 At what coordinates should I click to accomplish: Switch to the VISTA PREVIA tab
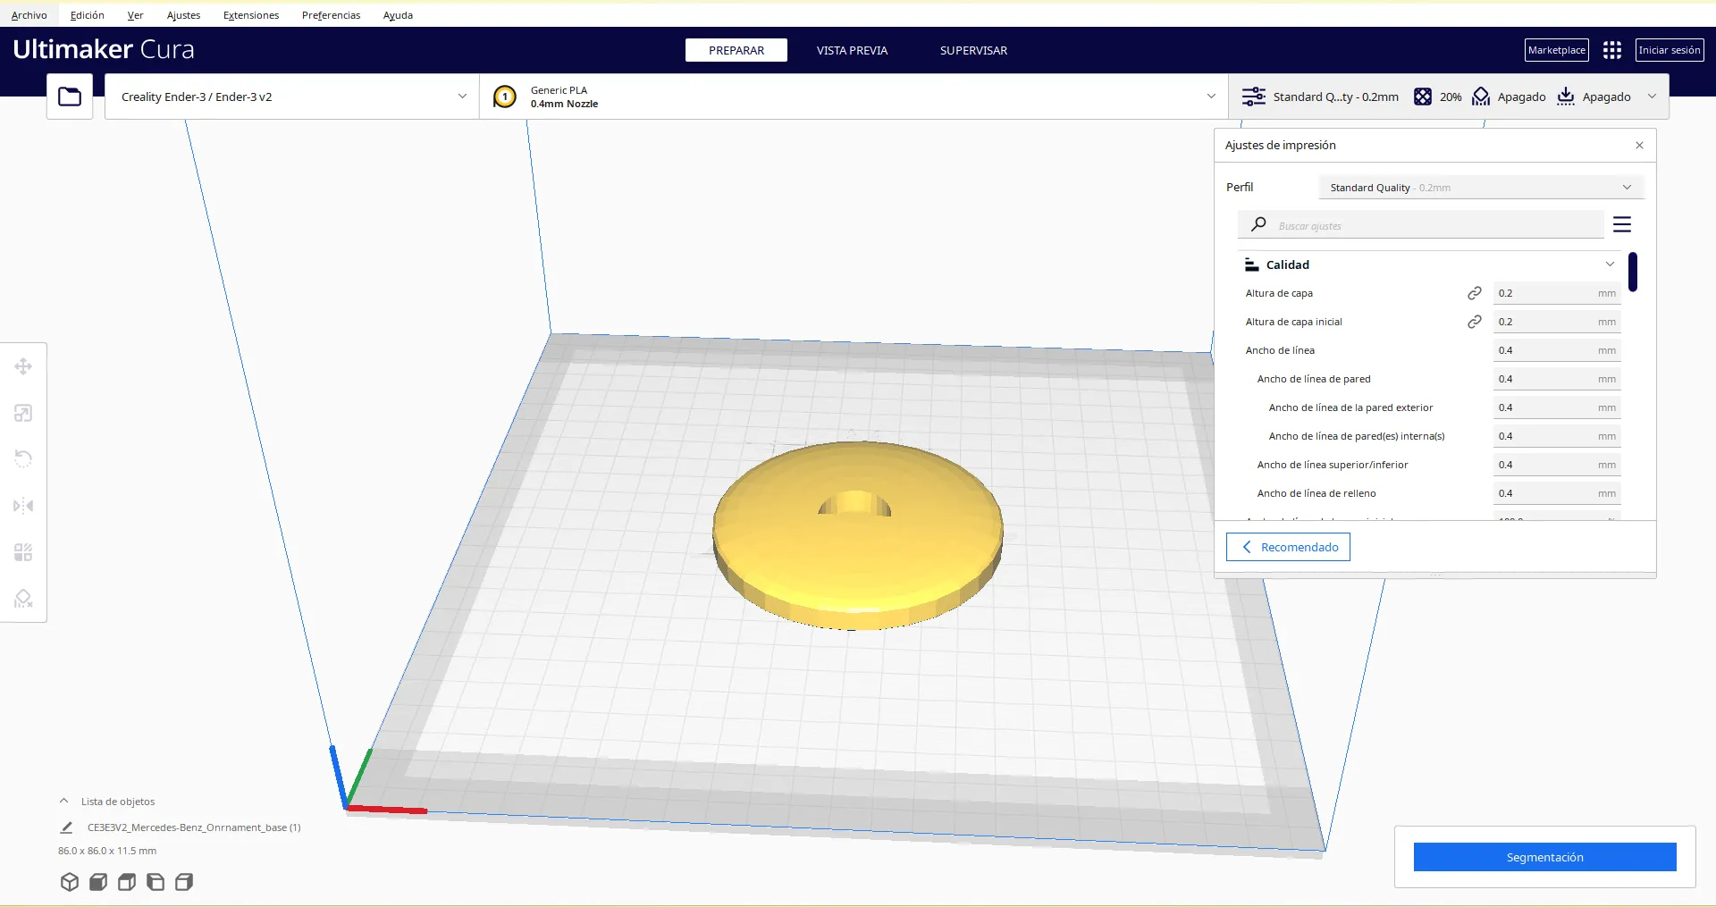tap(851, 50)
